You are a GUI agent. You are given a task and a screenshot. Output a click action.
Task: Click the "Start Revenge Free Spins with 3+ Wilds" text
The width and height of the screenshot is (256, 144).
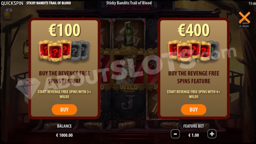[x=64, y=94]
